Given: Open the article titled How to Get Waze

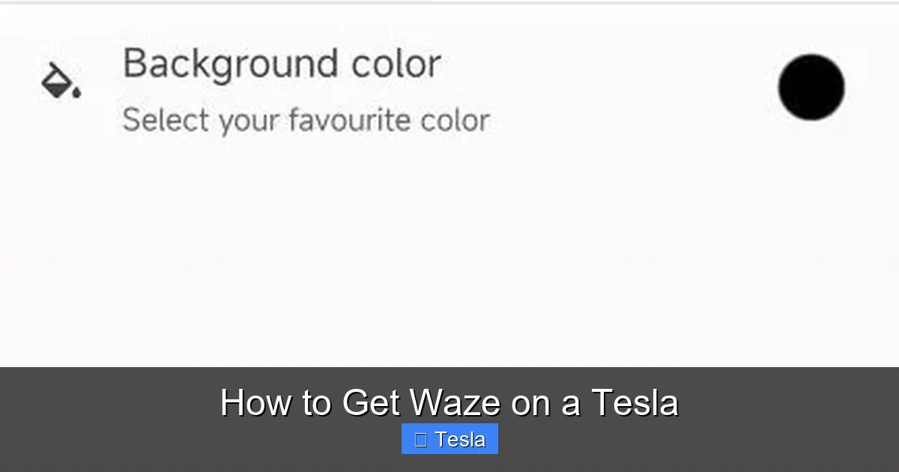Looking at the screenshot, I should click(x=449, y=403).
